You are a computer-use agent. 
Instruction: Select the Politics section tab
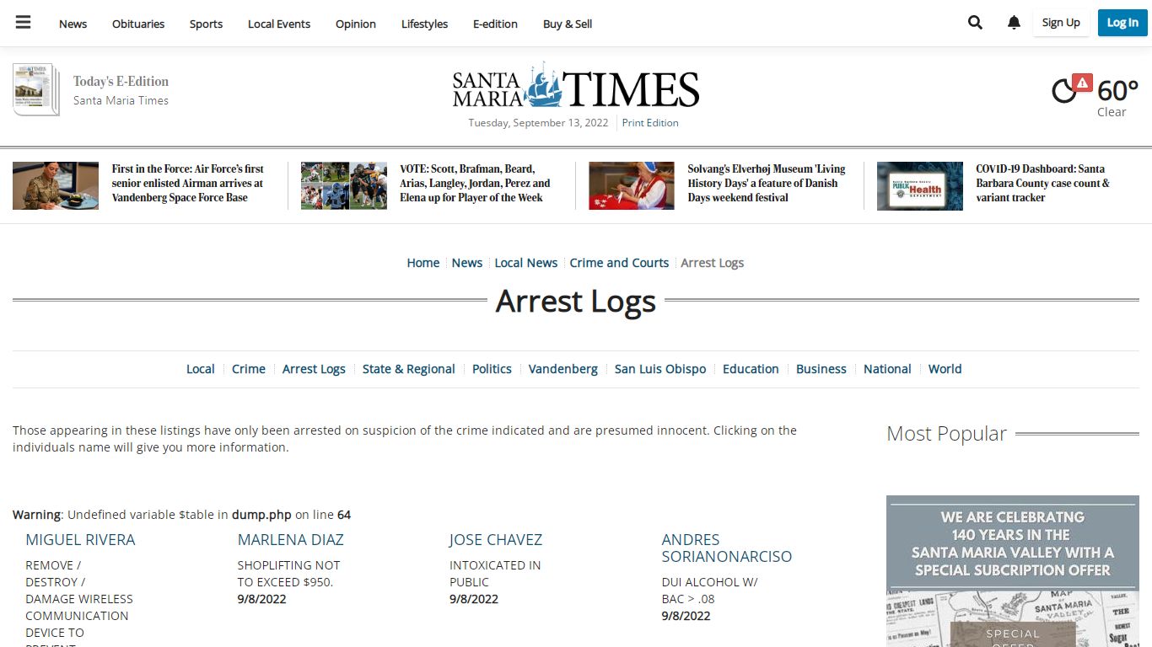[492, 369]
